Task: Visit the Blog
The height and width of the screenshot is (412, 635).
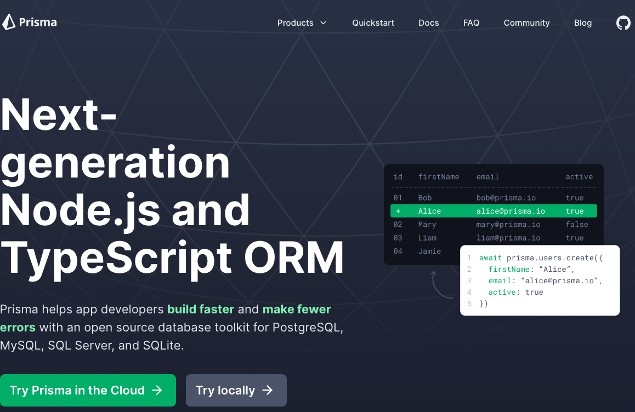Action: [x=583, y=23]
